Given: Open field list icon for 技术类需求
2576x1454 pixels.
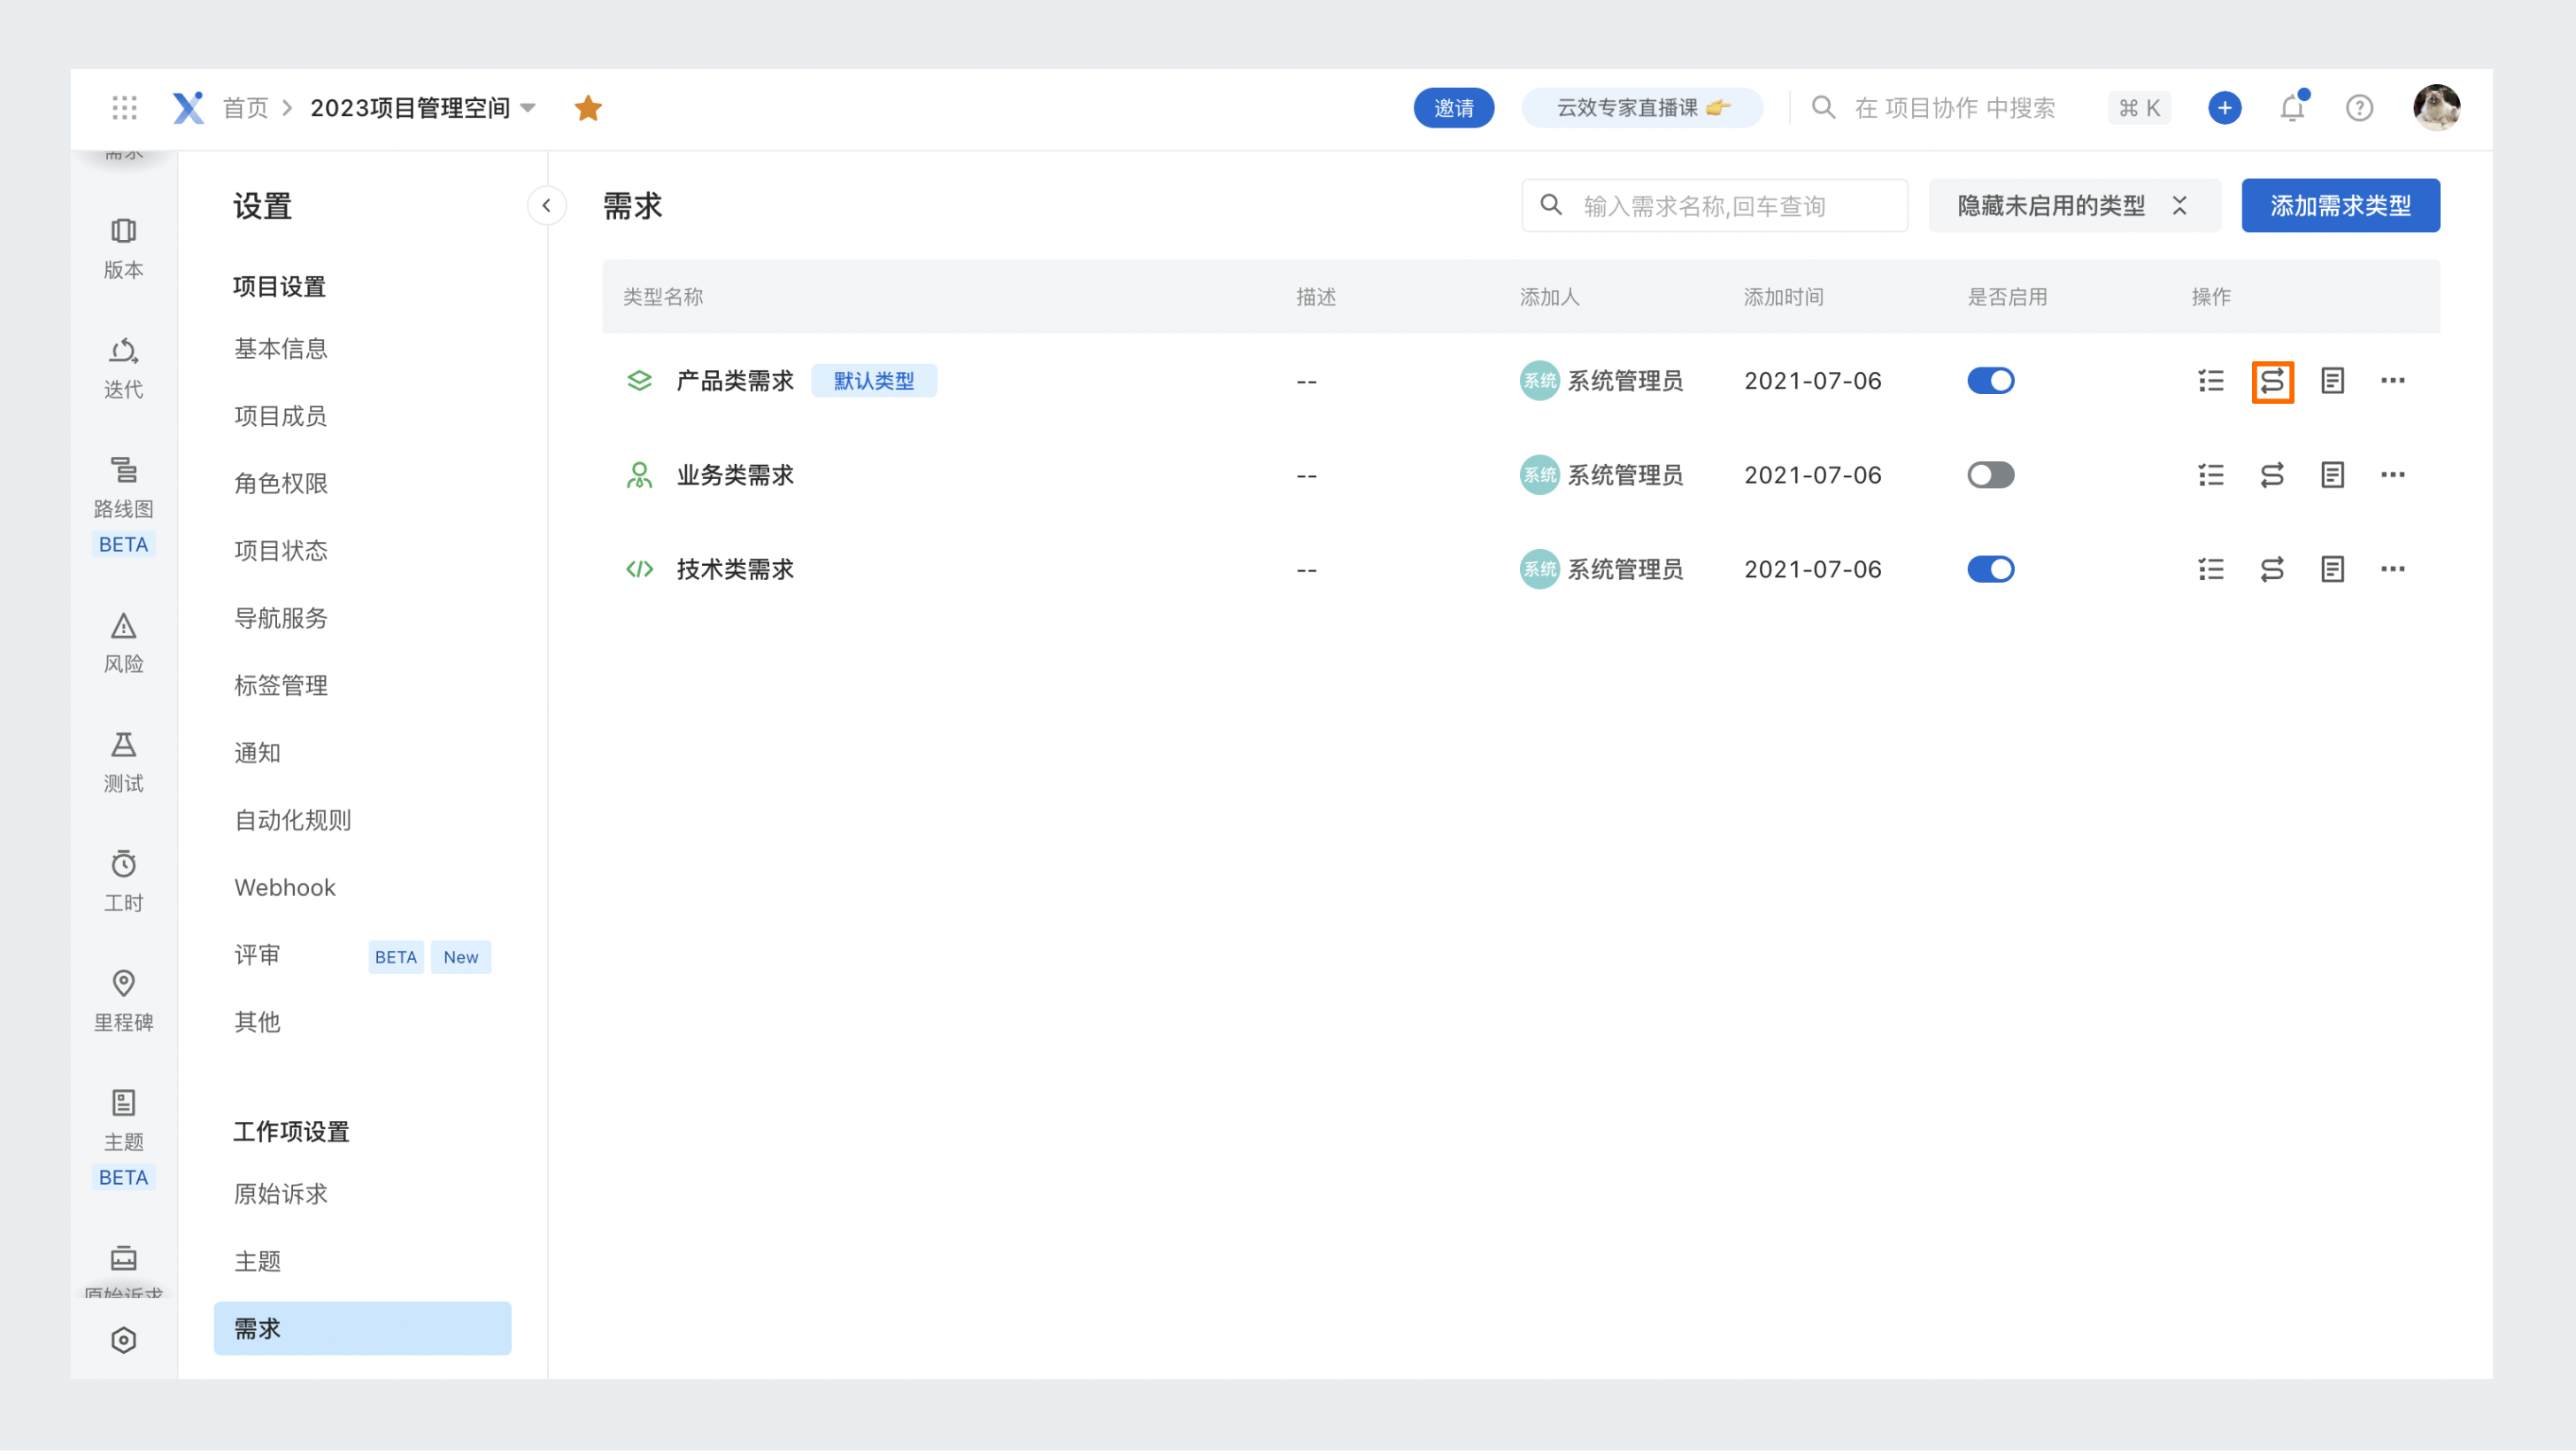Looking at the screenshot, I should [x=2210, y=570].
